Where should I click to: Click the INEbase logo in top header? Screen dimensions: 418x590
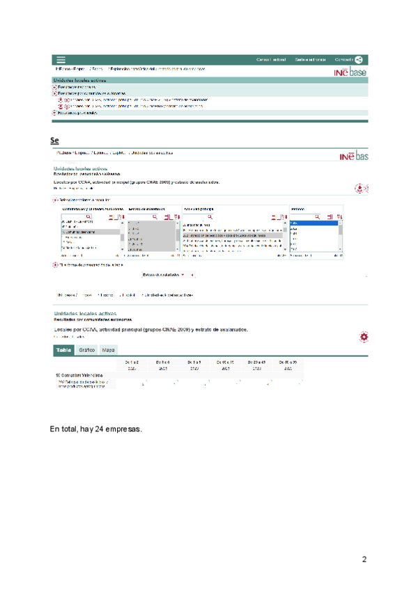coord(350,72)
